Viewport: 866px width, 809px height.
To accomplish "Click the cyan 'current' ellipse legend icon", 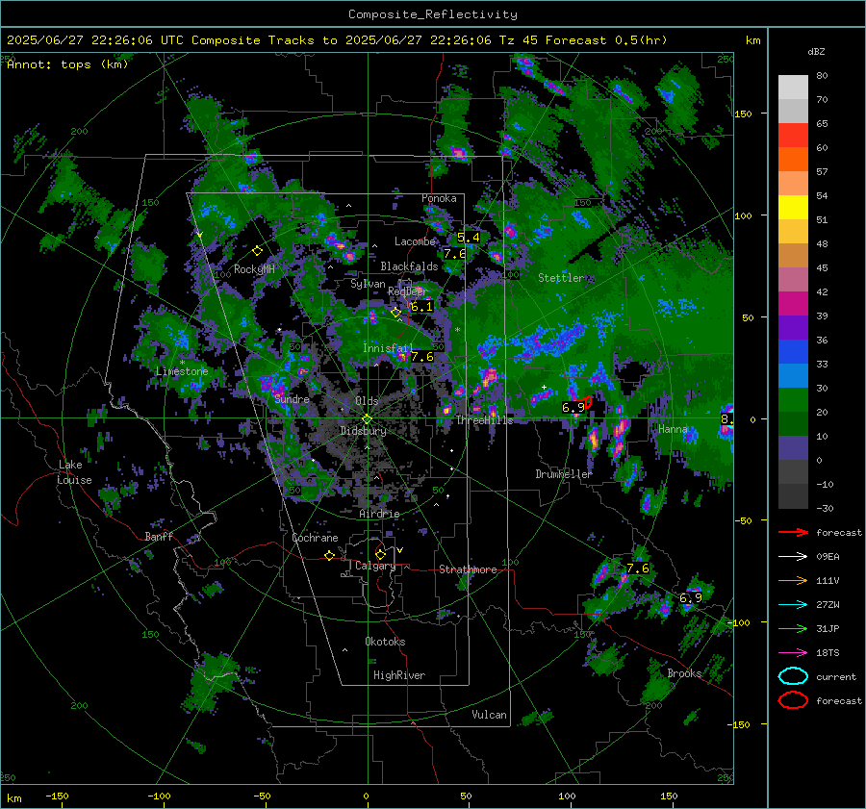I will click(793, 676).
